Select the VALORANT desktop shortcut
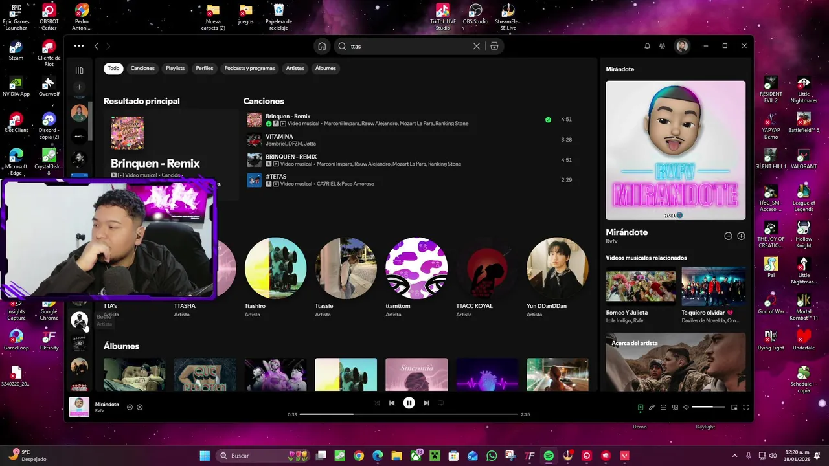 point(804,159)
